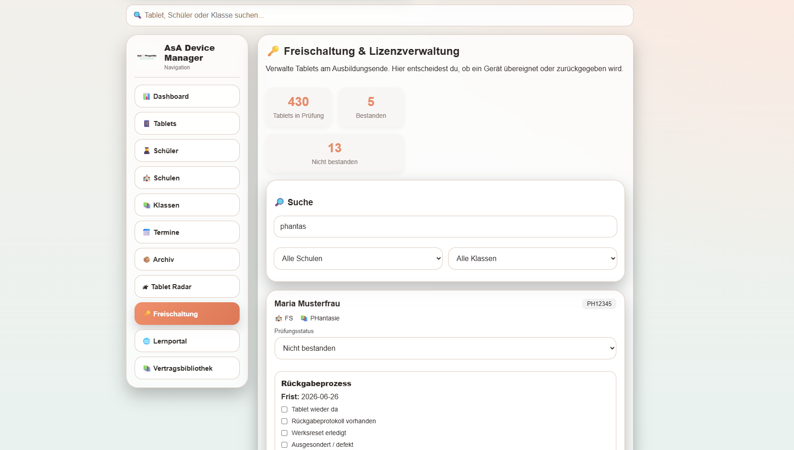
Task: Enable the 'Werksreset erledigt' checkbox
Action: click(284, 433)
